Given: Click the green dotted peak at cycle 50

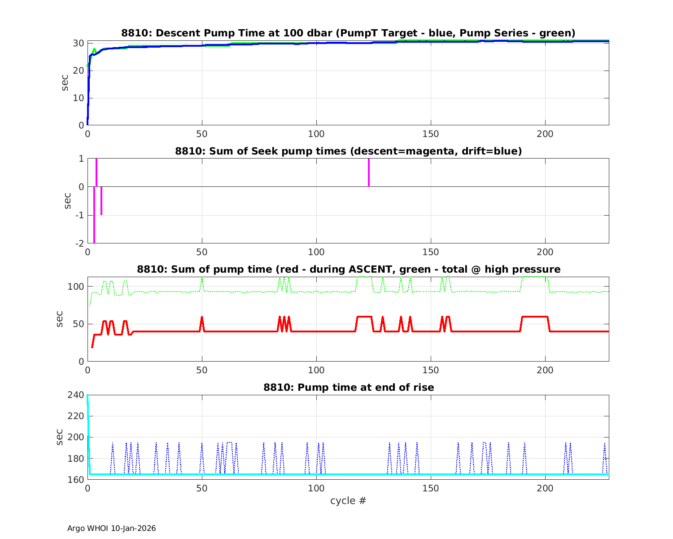Looking at the screenshot, I should tap(202, 278).
